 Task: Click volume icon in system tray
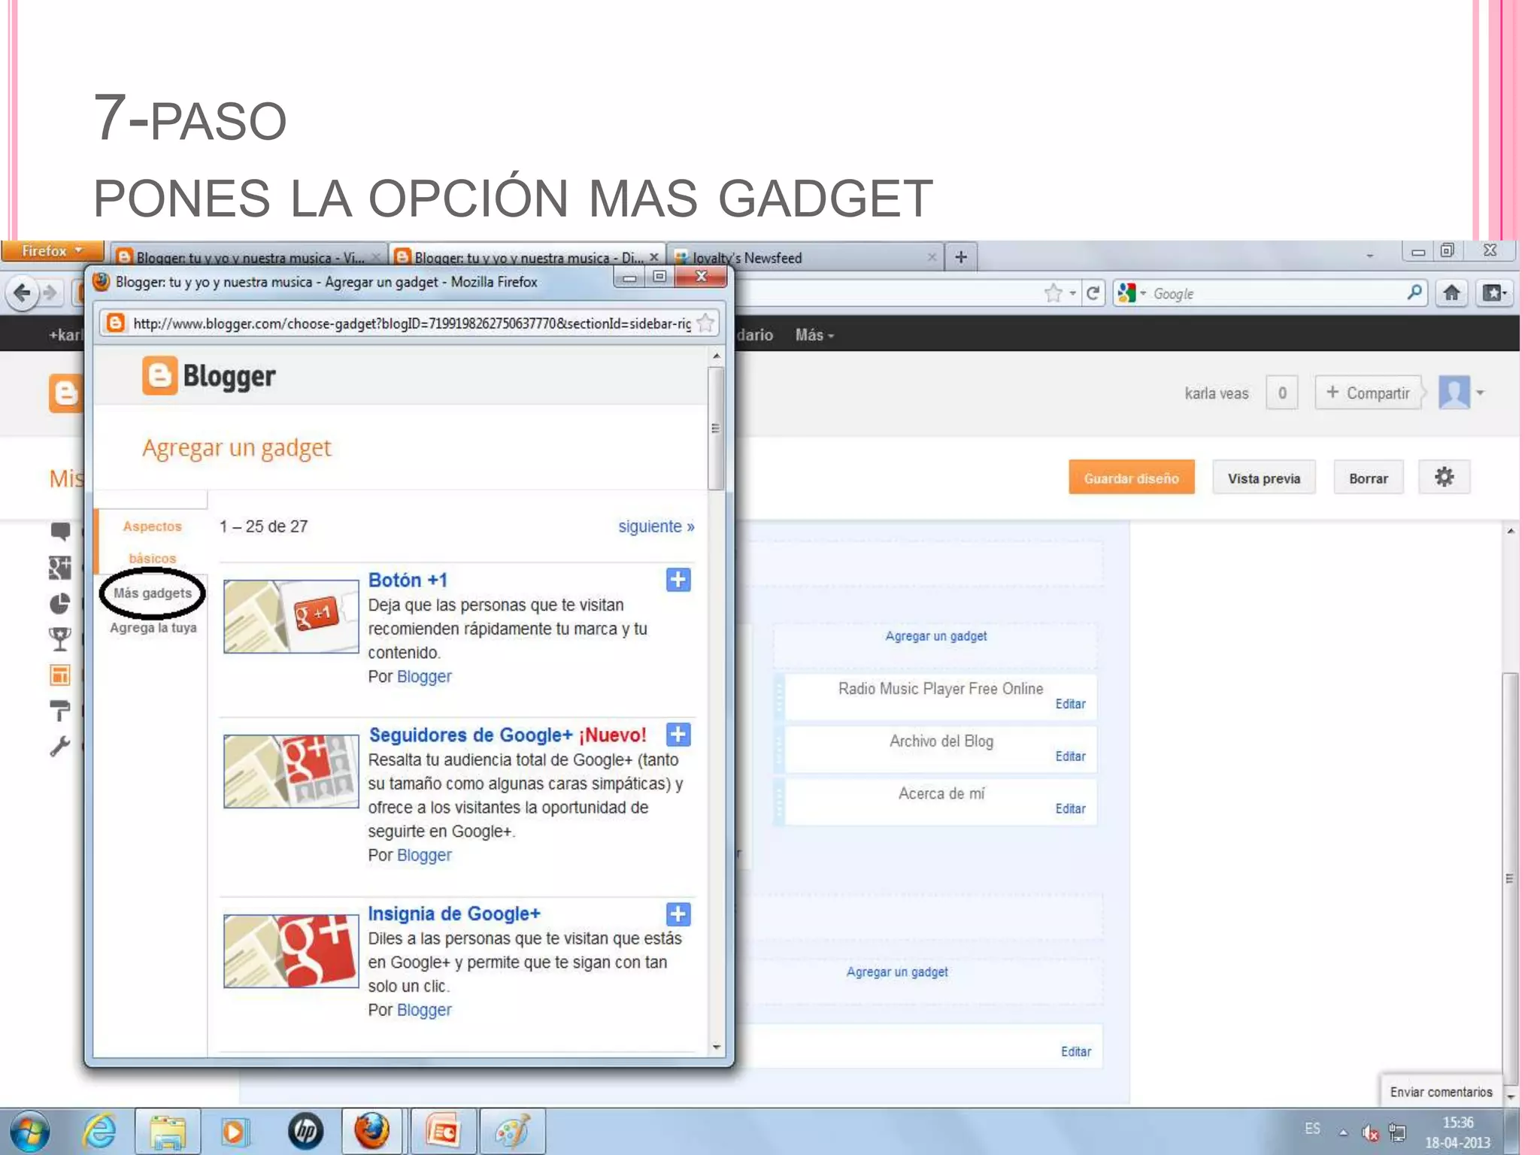point(1370,1132)
